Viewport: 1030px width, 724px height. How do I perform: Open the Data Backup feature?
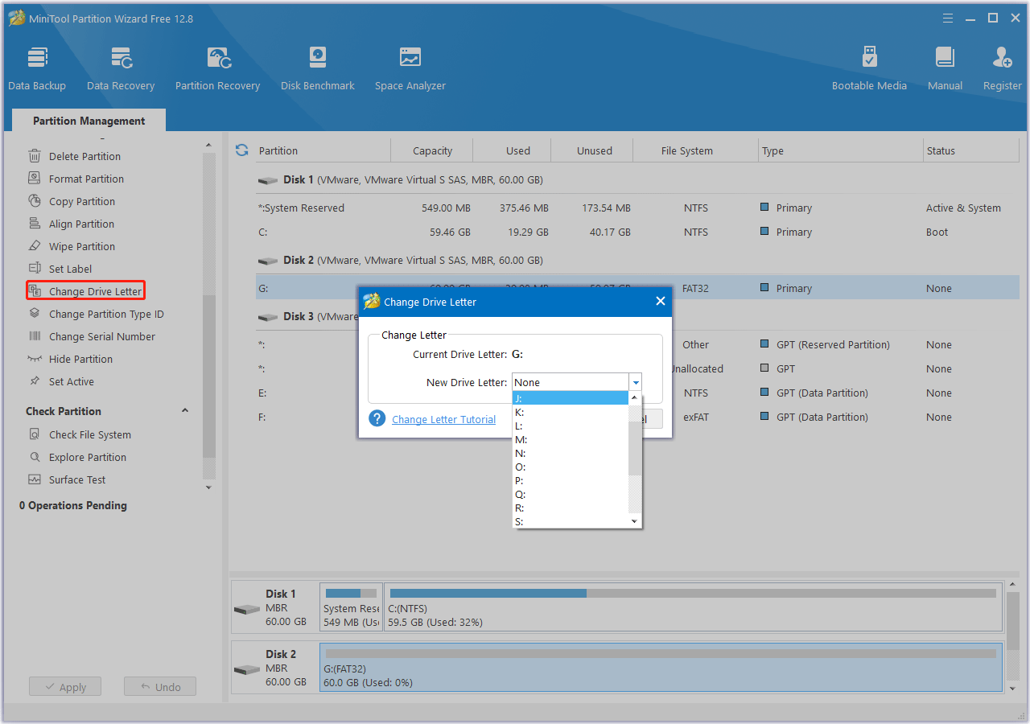pos(37,66)
